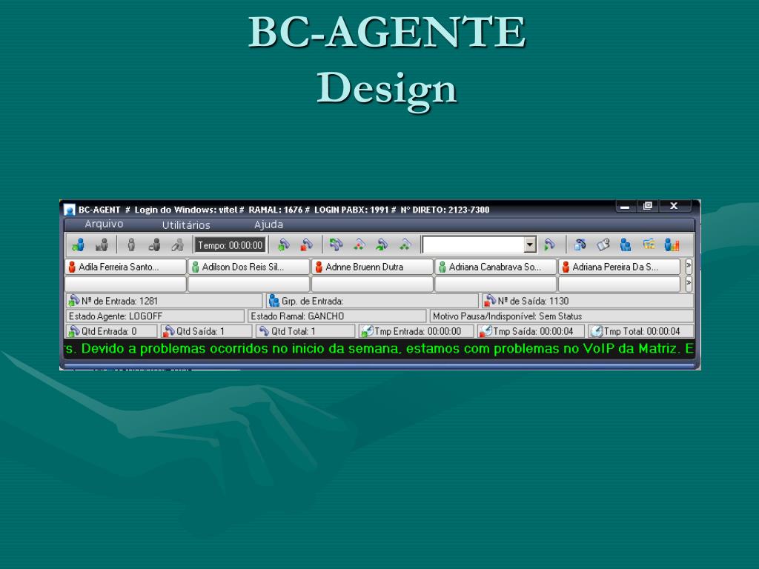Select agent Adriana Pereira Da S...
This screenshot has width=759, height=569.
619,267
